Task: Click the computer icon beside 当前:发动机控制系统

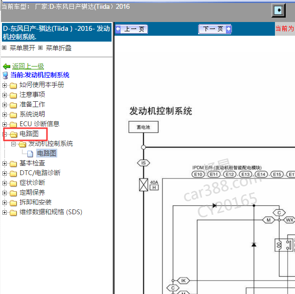Action: [x=5, y=75]
